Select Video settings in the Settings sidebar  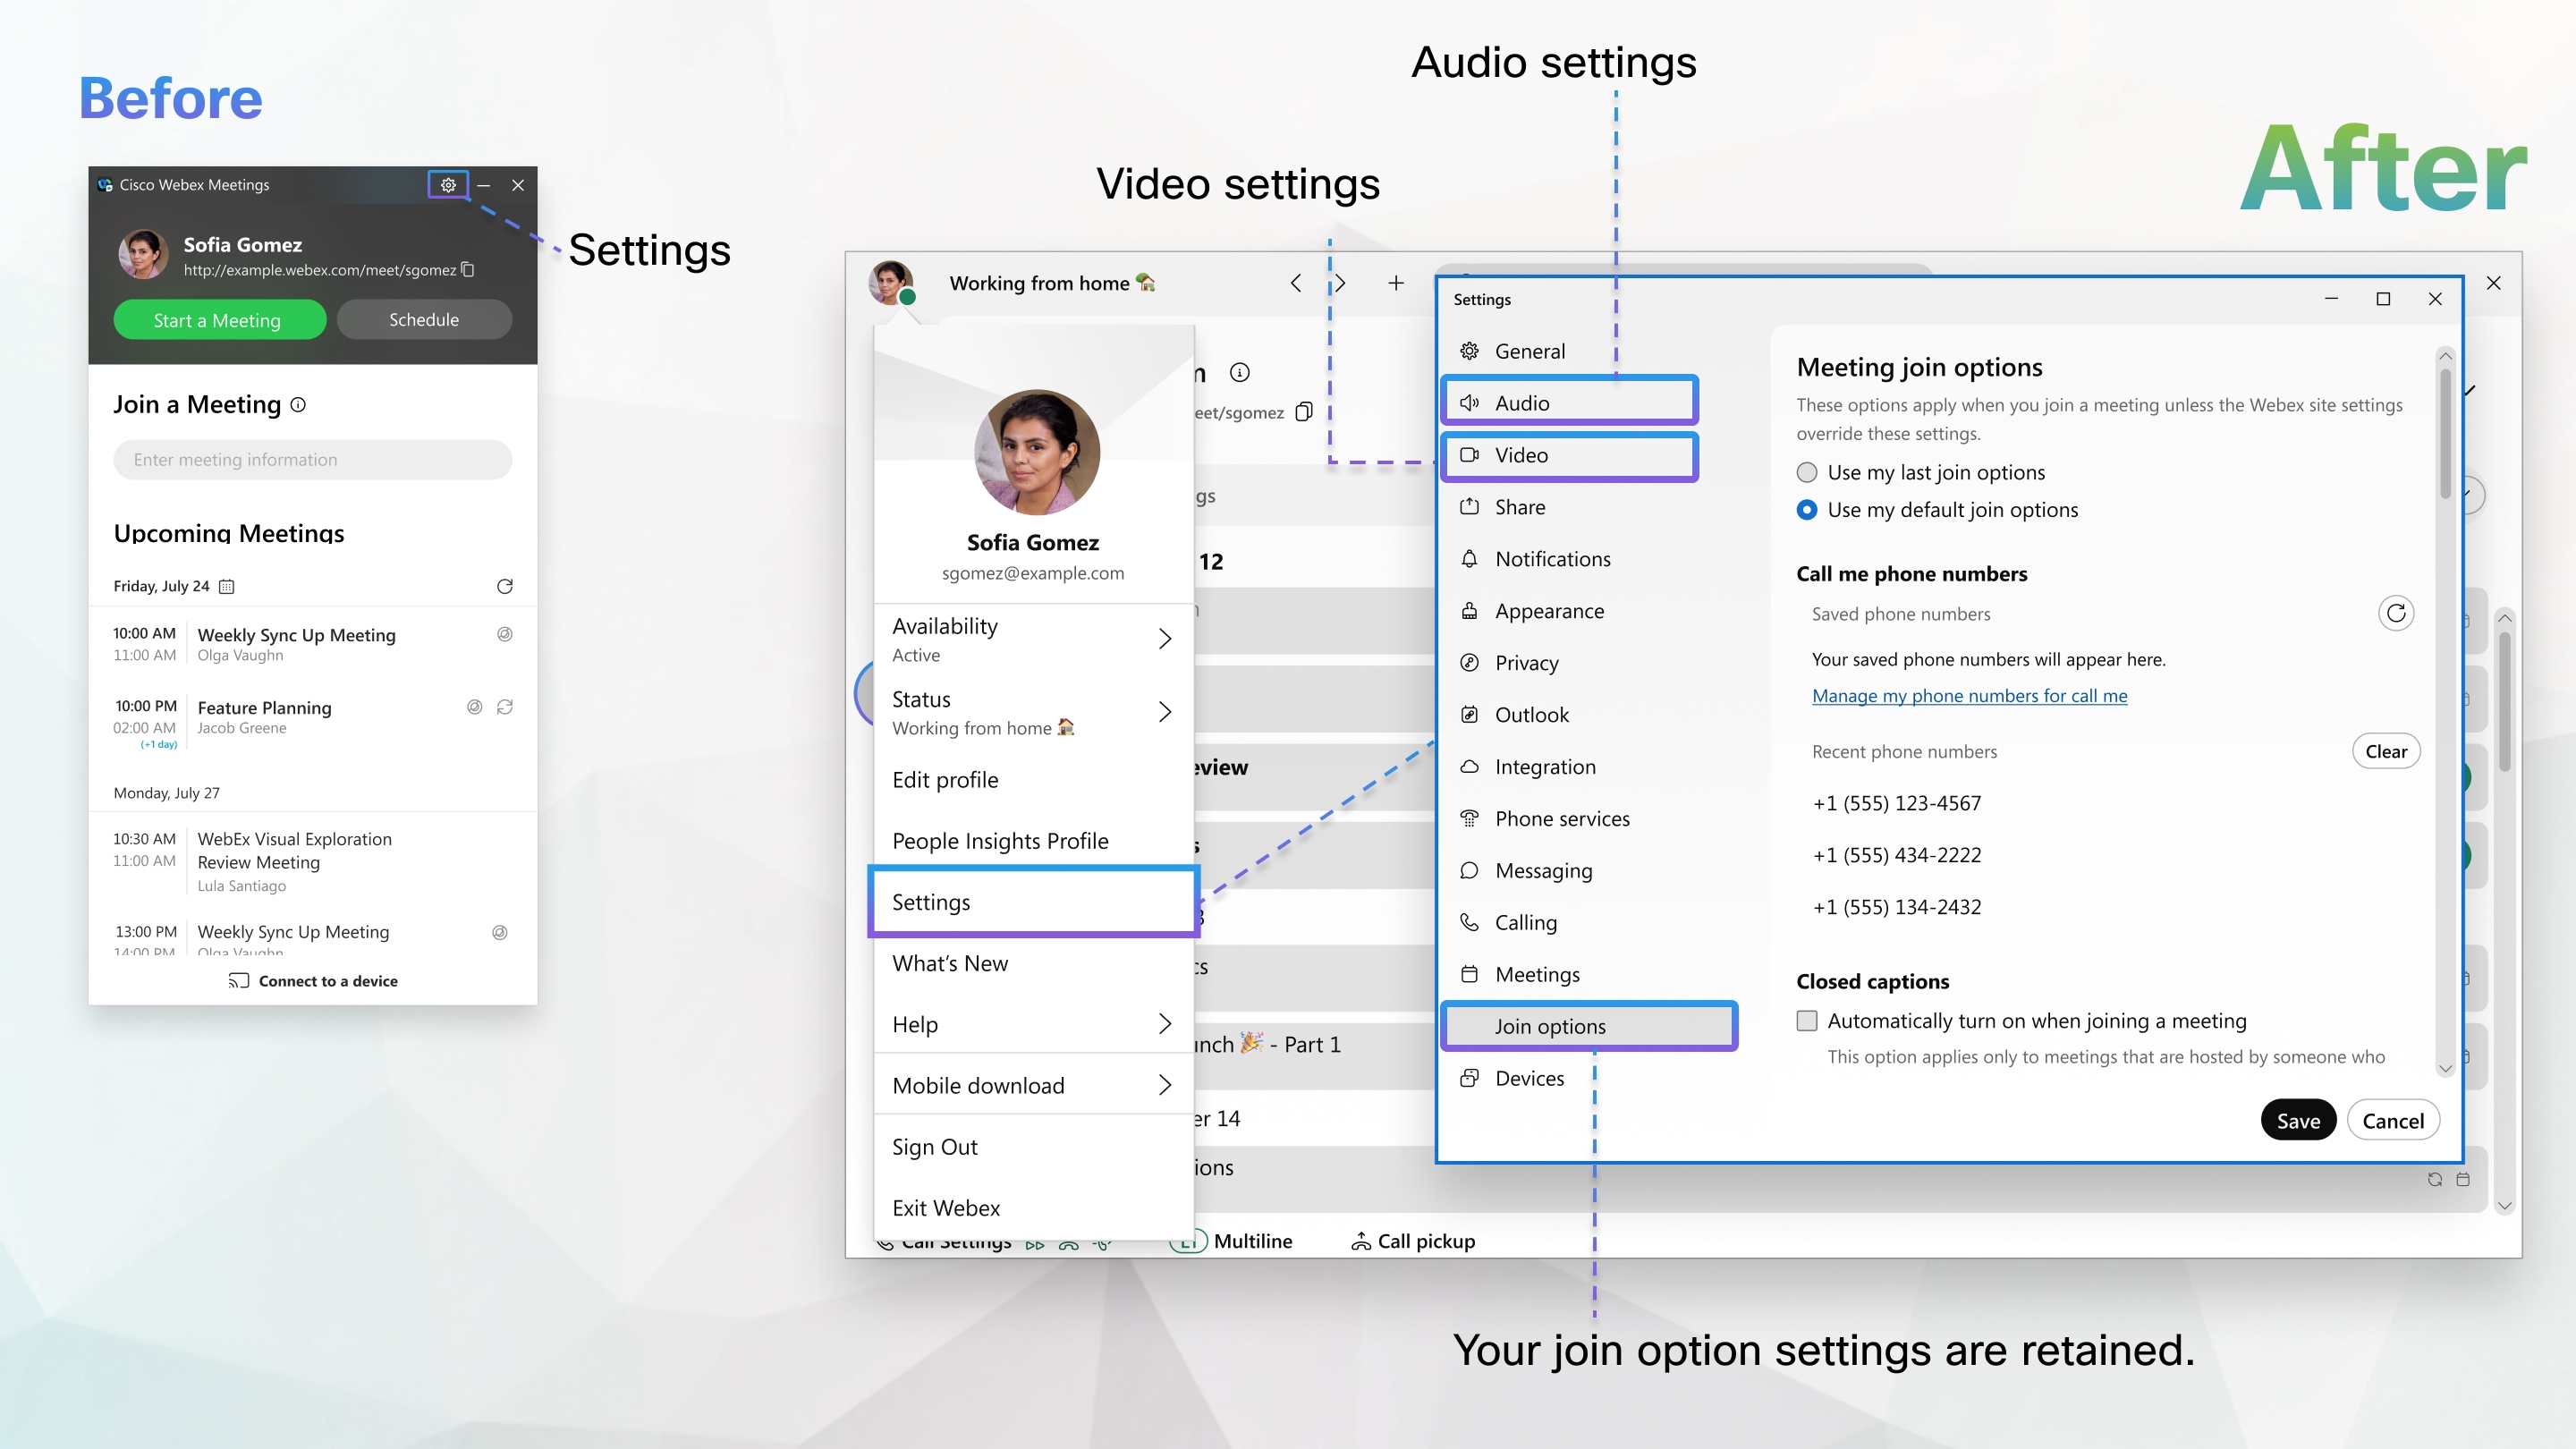coord(1568,455)
